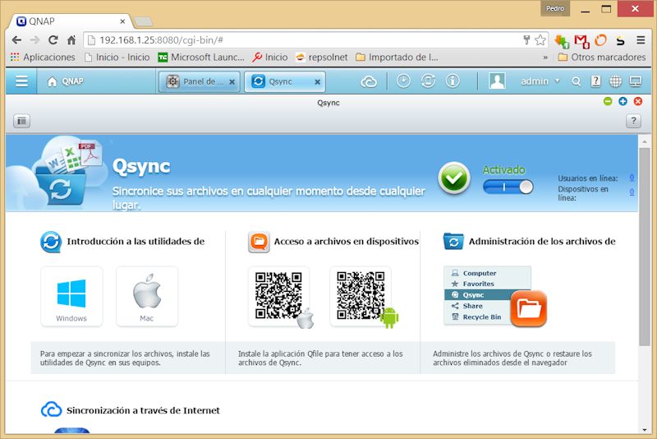Click the iOS Qfile QR code
The width and height of the screenshot is (657, 439).
pos(279,296)
